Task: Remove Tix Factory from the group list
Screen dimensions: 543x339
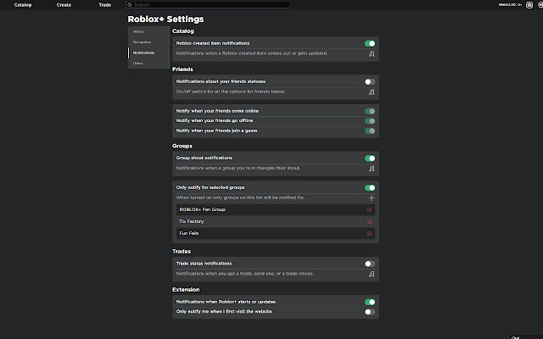Action: tap(370, 221)
